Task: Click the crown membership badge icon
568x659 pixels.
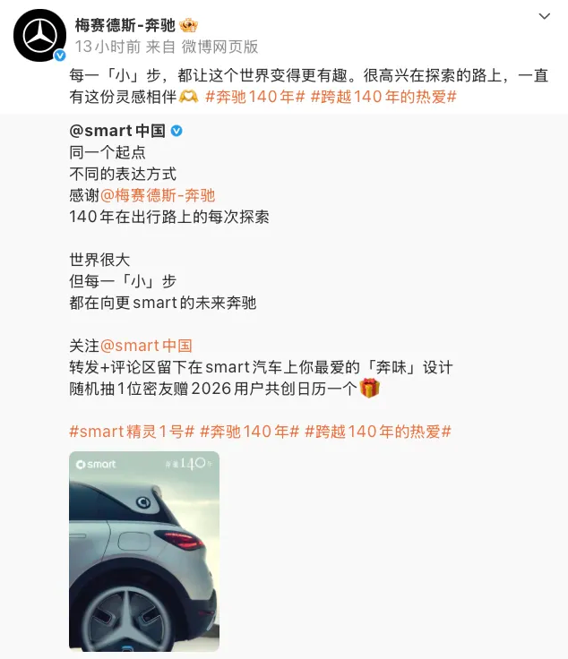Action: tap(188, 26)
